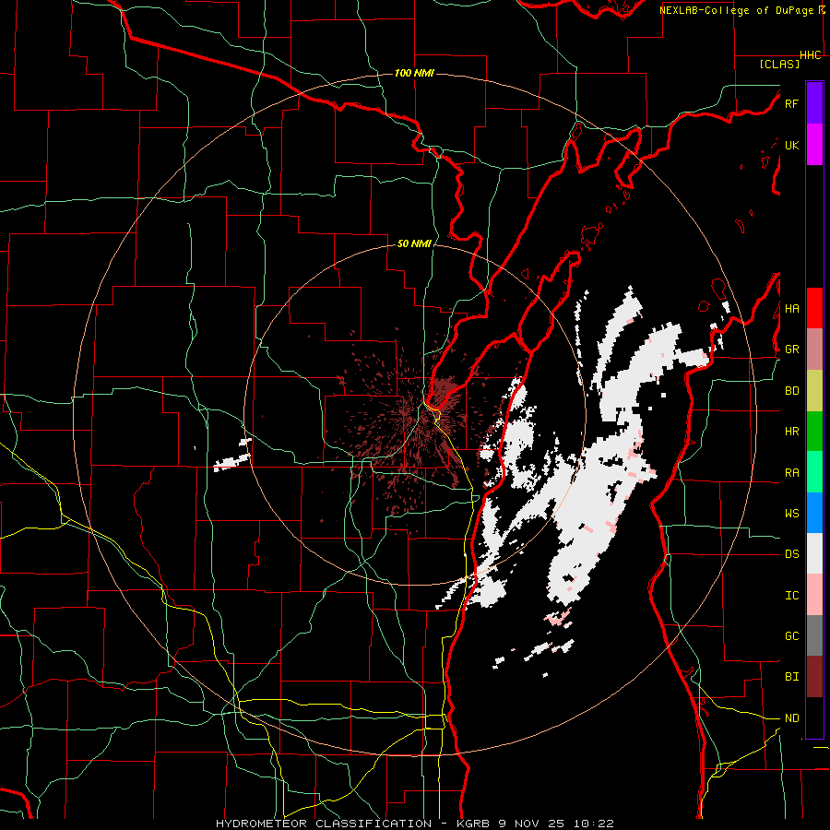The height and width of the screenshot is (830, 830).
Task: Click the gray GC legend color swatch
Action: coord(814,635)
